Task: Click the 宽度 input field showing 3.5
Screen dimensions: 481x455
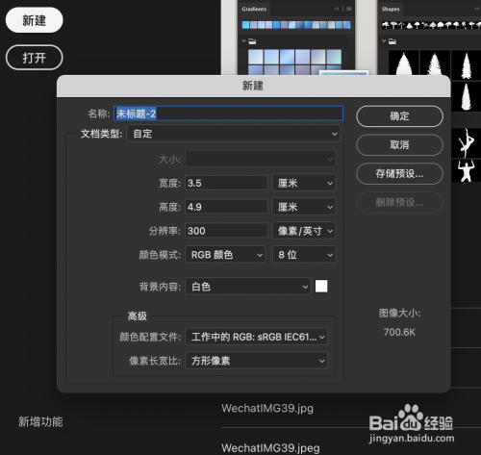Action: (x=226, y=183)
